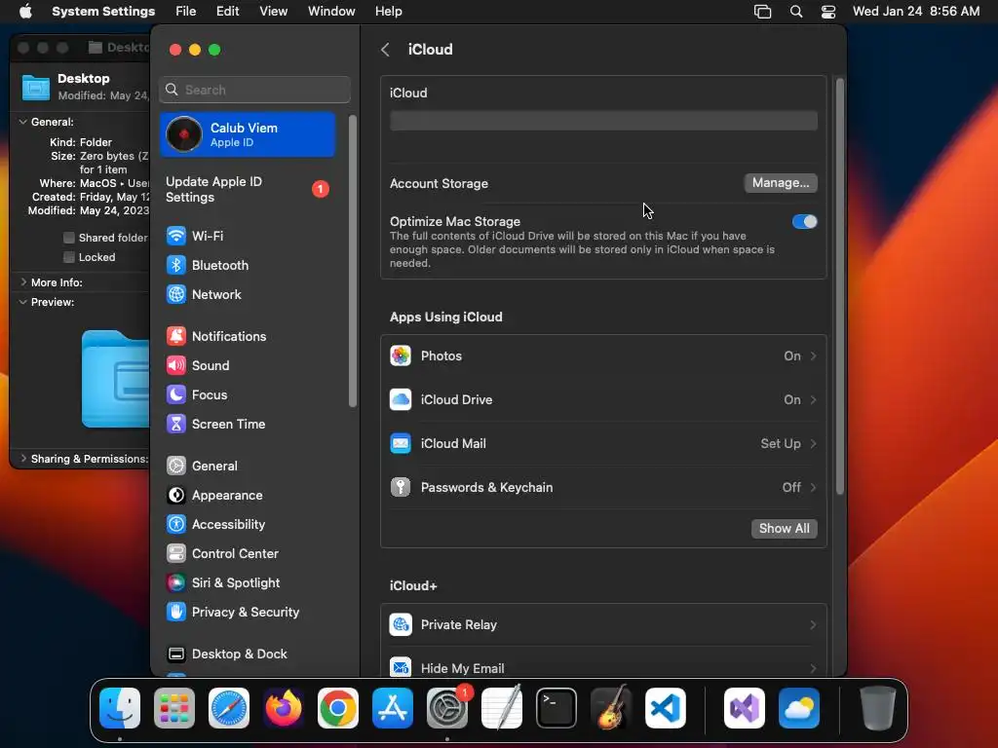This screenshot has width=998, height=748.
Task: Open Photos iCloud options row
Action: tap(603, 356)
